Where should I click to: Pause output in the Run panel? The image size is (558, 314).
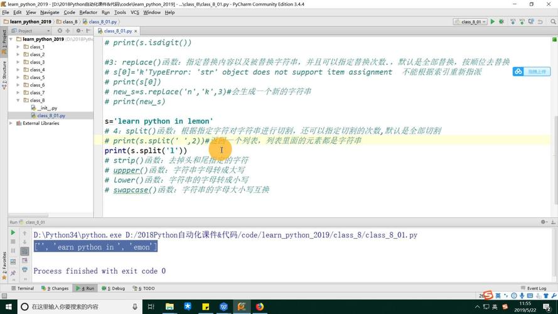click(x=13, y=251)
